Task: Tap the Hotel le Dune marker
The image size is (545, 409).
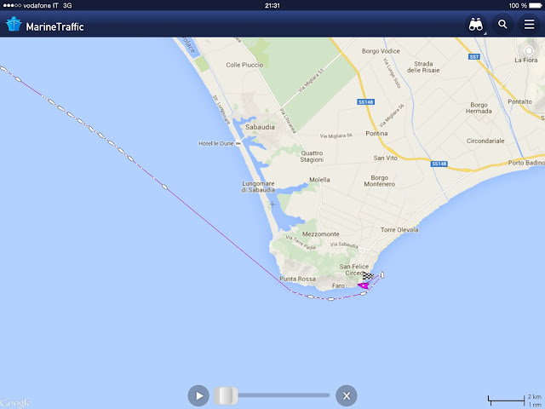Action: click(238, 143)
